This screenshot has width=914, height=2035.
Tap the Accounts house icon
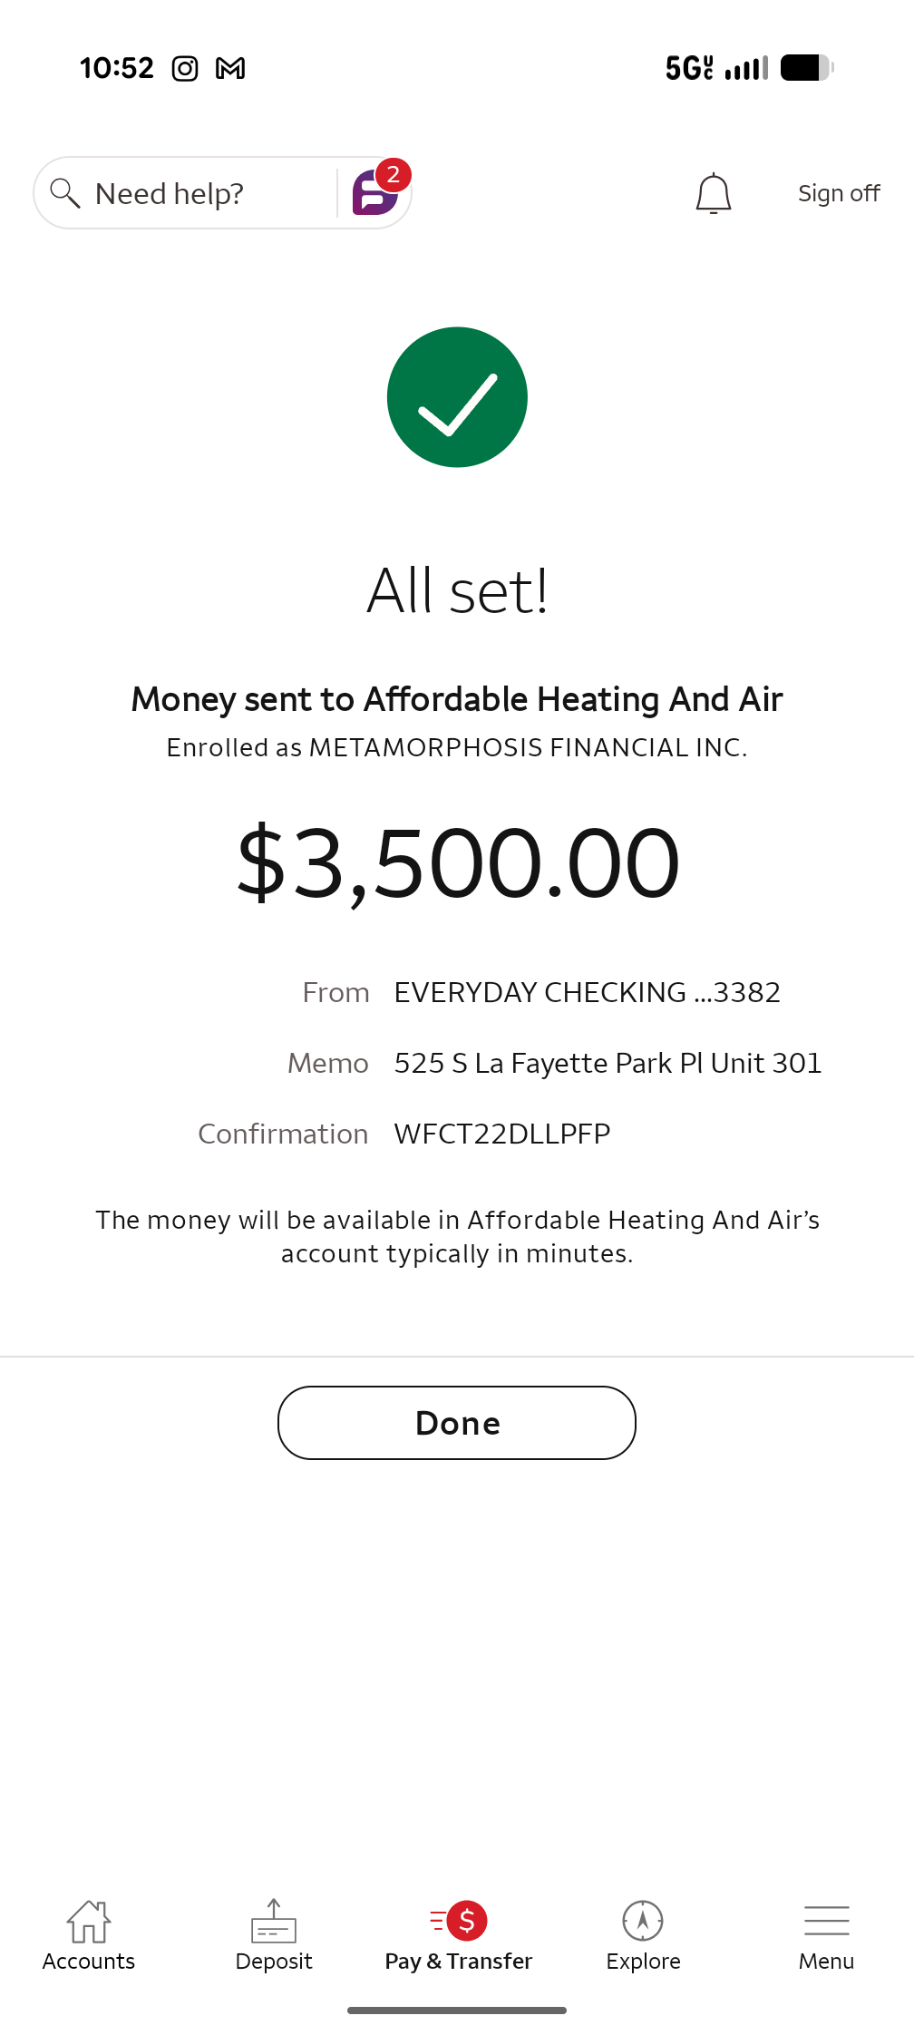[x=89, y=1921]
